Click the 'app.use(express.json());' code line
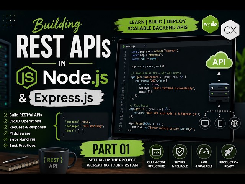The width and height of the screenshot is (245, 184). (148, 66)
